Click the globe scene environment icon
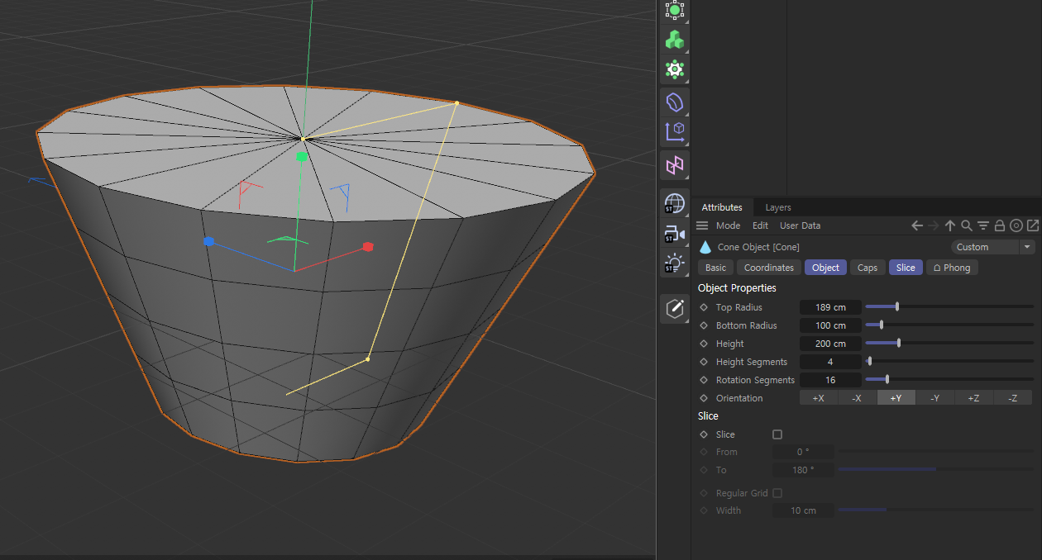The width and height of the screenshot is (1042, 560). [675, 203]
